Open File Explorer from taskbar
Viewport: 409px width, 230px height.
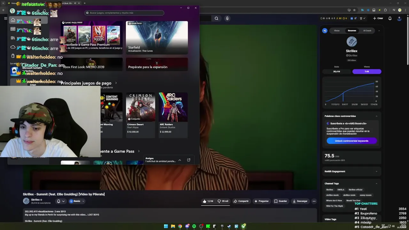pos(173,226)
